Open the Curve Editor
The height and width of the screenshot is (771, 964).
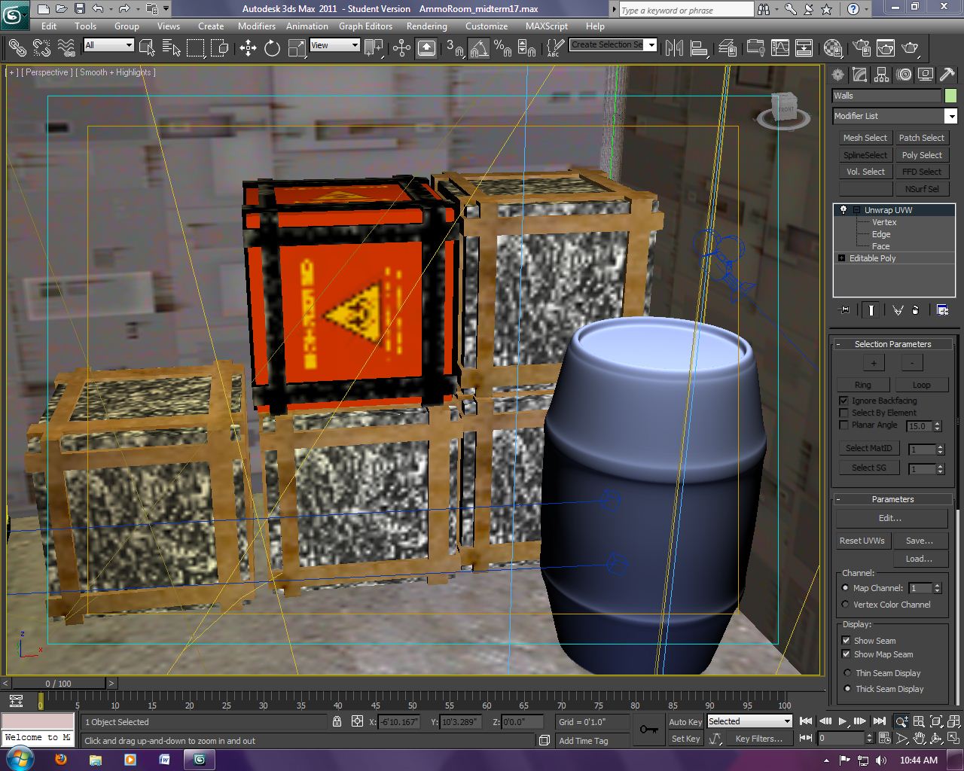pyautogui.click(x=780, y=48)
